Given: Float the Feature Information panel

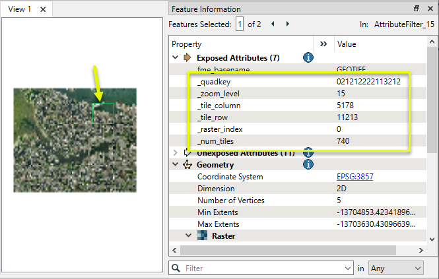Looking at the screenshot, I should pos(416,9).
